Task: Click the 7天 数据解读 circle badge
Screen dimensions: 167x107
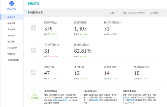Action: tap(35, 96)
